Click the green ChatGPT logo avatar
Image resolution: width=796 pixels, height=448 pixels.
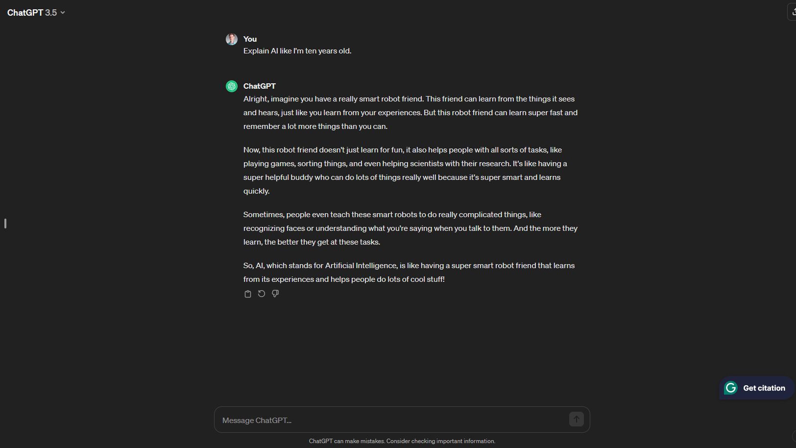click(x=232, y=86)
